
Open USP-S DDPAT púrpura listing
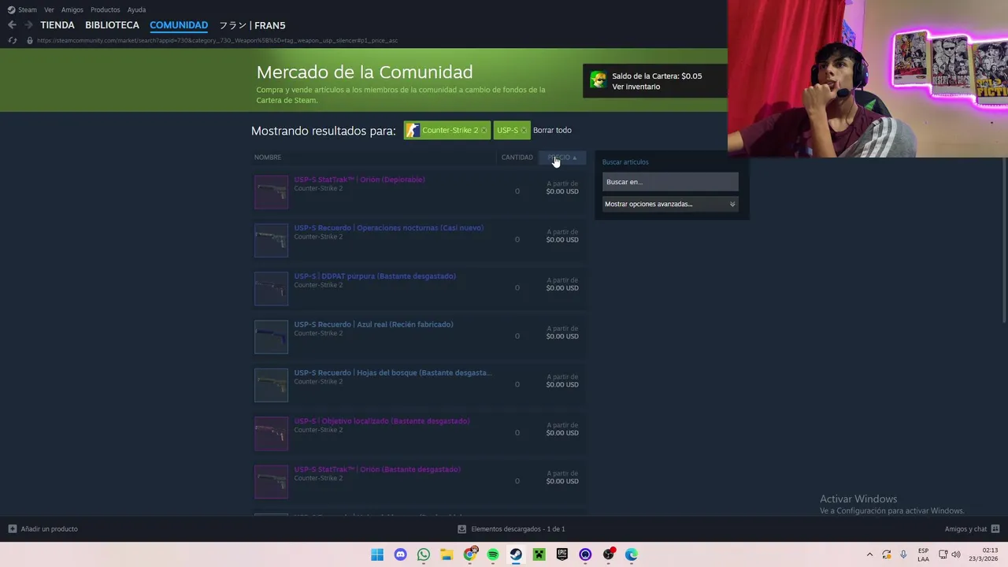tap(420, 287)
